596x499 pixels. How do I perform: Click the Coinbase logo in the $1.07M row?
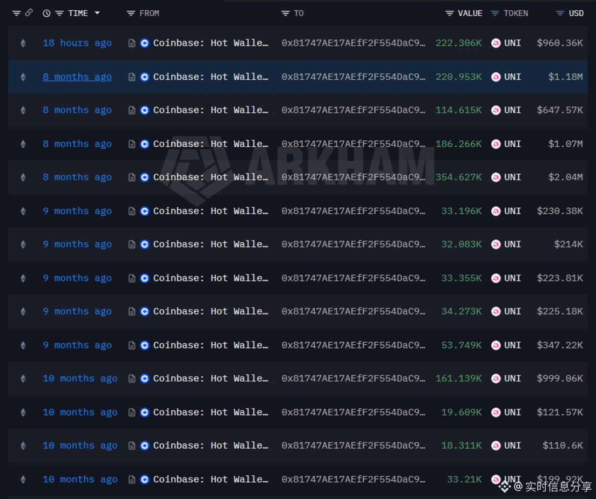coord(145,144)
